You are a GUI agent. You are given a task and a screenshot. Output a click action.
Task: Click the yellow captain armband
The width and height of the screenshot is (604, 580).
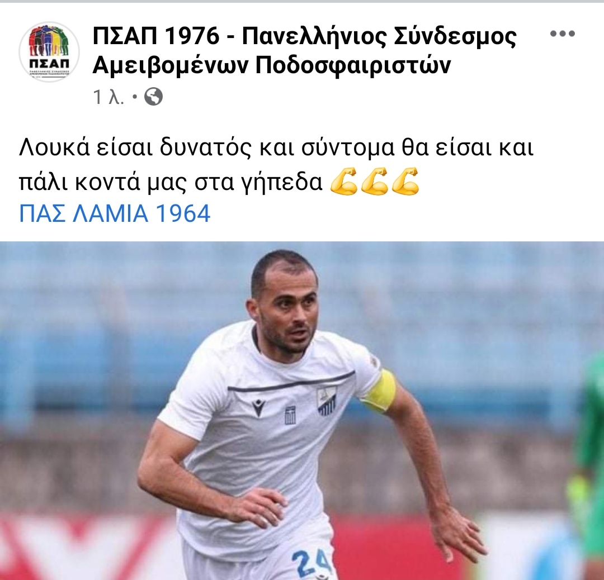380,391
